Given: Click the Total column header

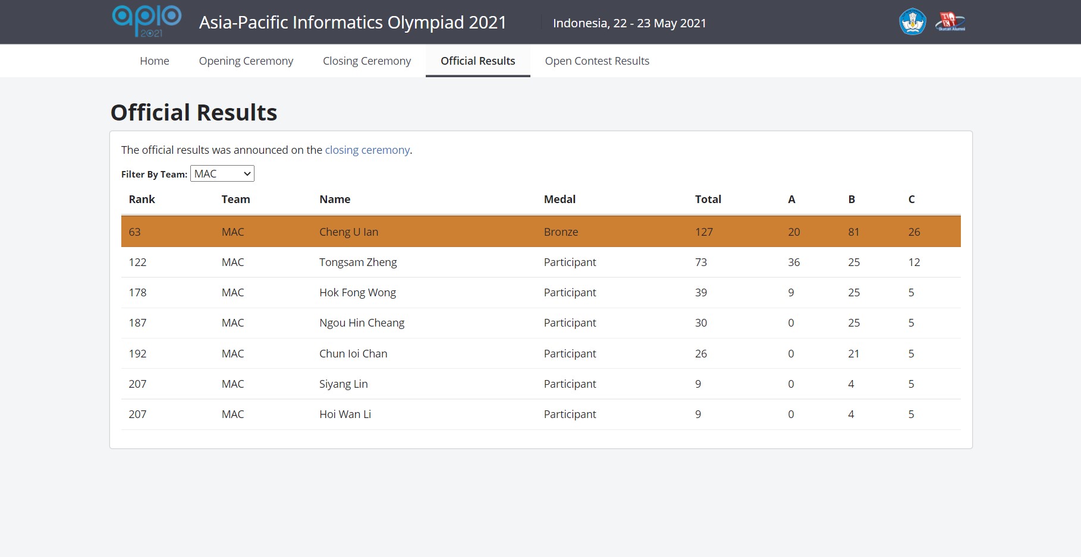Looking at the screenshot, I should click(708, 200).
